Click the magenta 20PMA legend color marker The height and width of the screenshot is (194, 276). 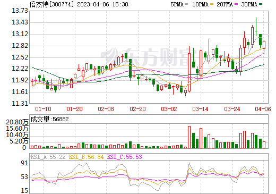236,4
